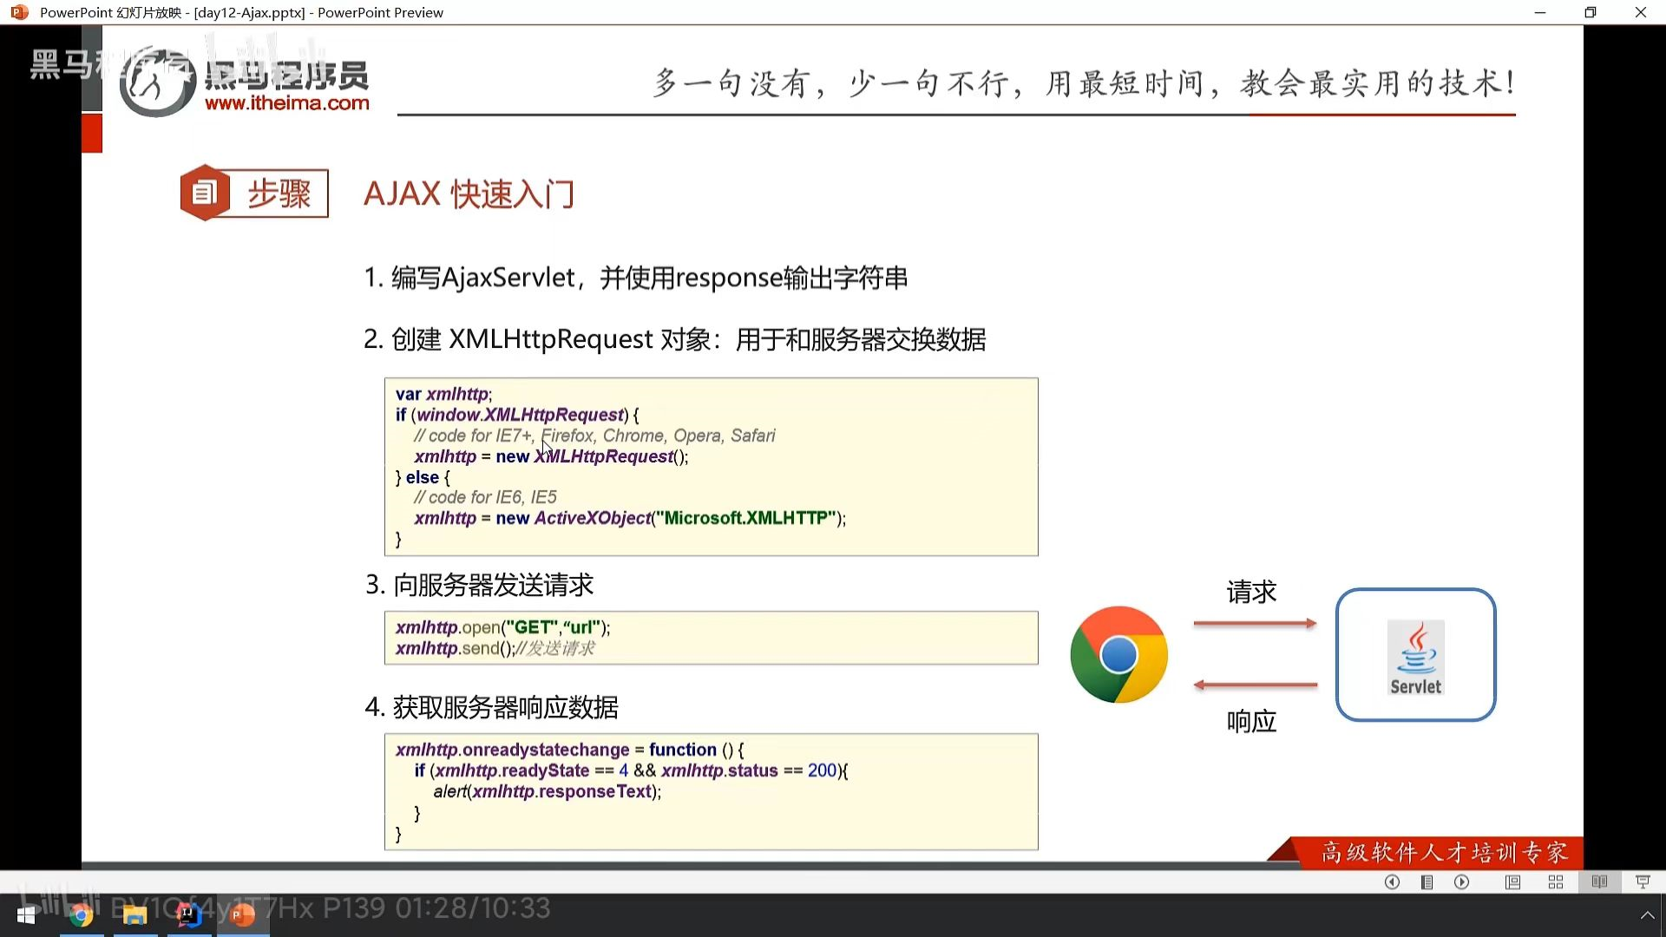
Task: Open IntelliJ IDEA from the taskbar
Action: [x=189, y=915]
